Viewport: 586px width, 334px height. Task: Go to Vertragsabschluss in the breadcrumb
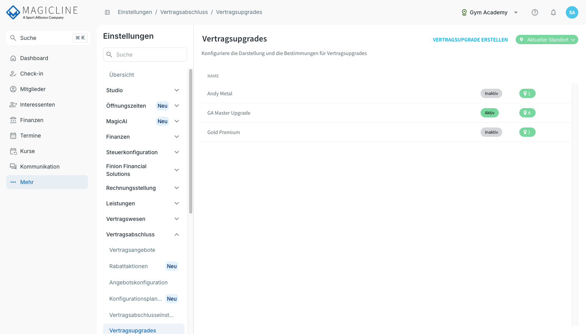(184, 12)
